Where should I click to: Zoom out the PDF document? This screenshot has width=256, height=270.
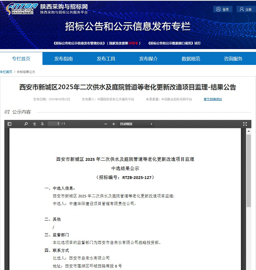pyautogui.click(x=106, y=124)
